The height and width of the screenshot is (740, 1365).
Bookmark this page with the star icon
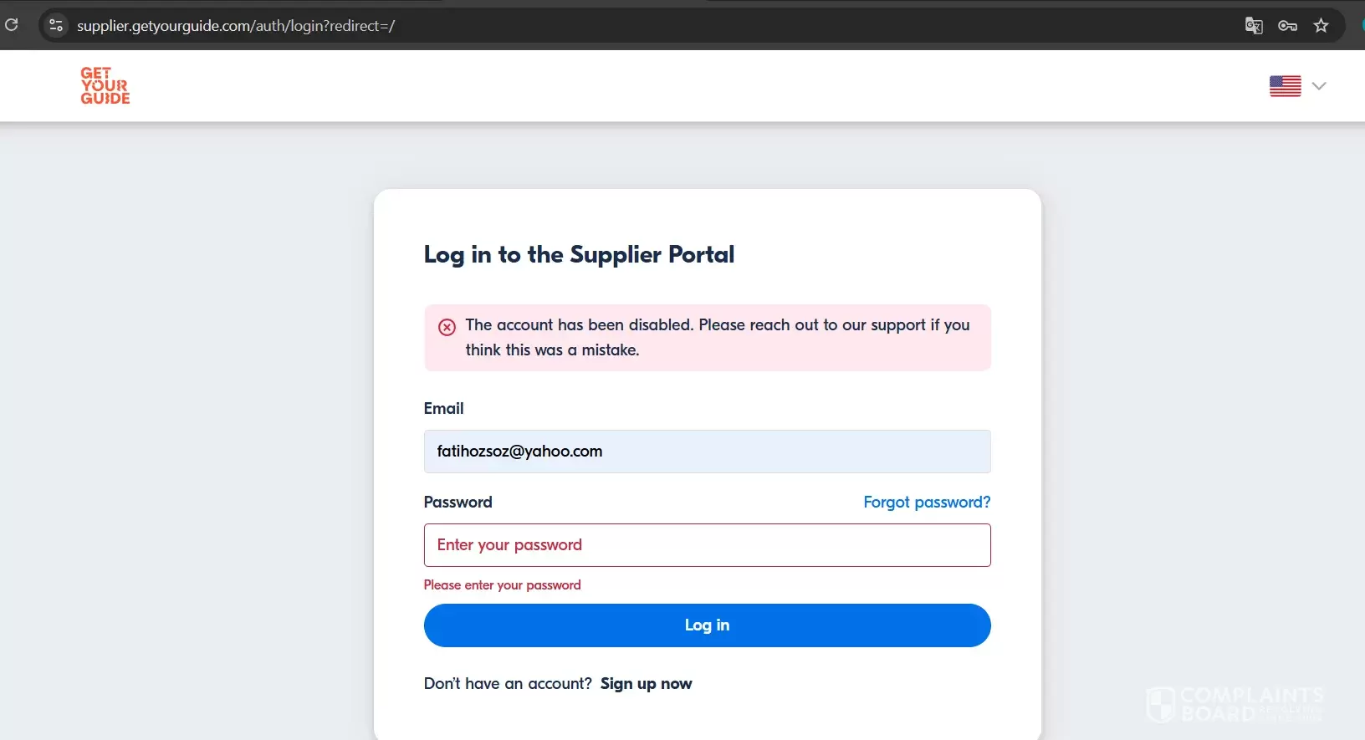click(1321, 25)
